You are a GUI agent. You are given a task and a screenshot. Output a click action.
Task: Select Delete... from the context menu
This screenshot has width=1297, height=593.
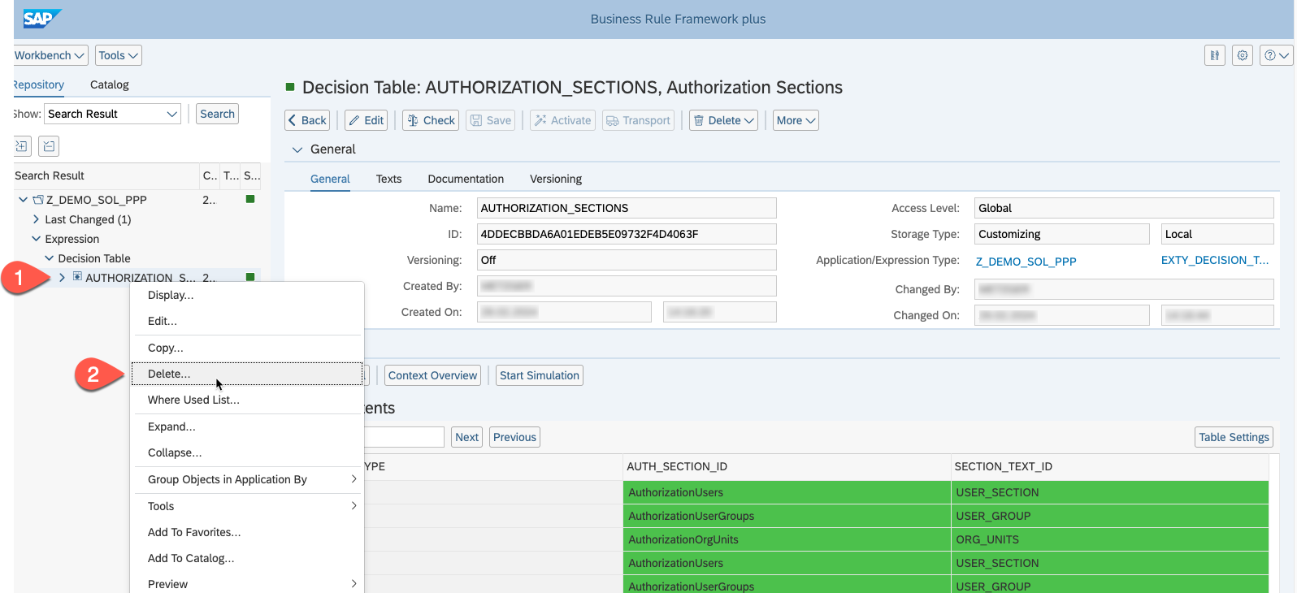click(169, 374)
